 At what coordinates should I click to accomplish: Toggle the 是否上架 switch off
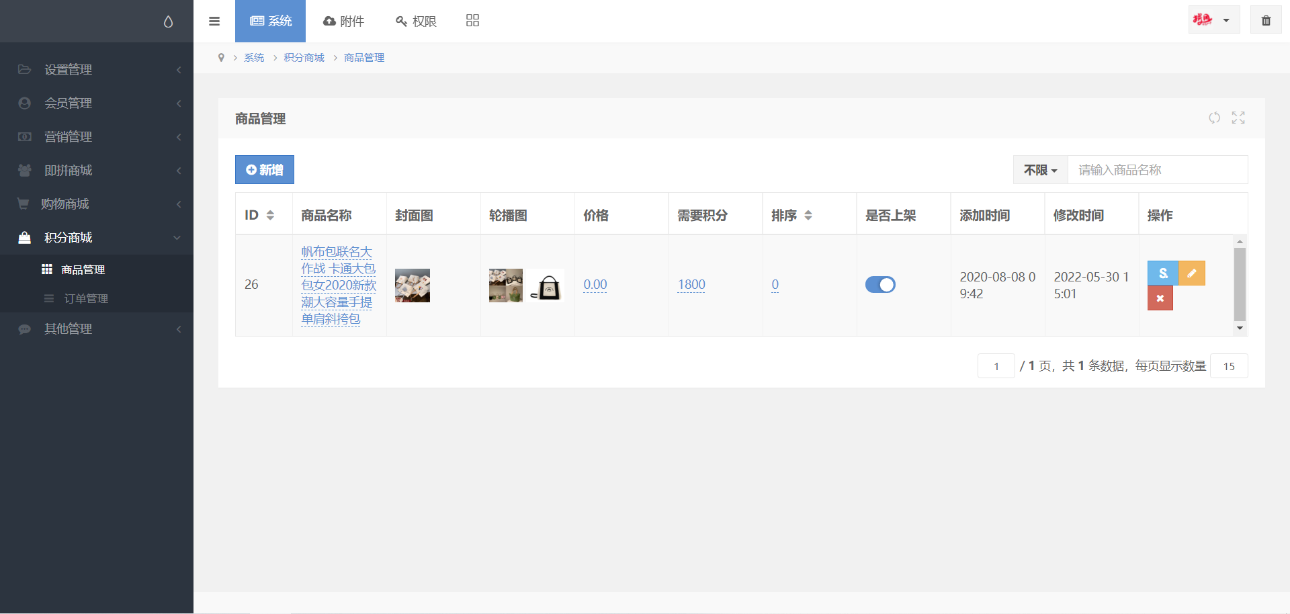pyautogui.click(x=880, y=285)
